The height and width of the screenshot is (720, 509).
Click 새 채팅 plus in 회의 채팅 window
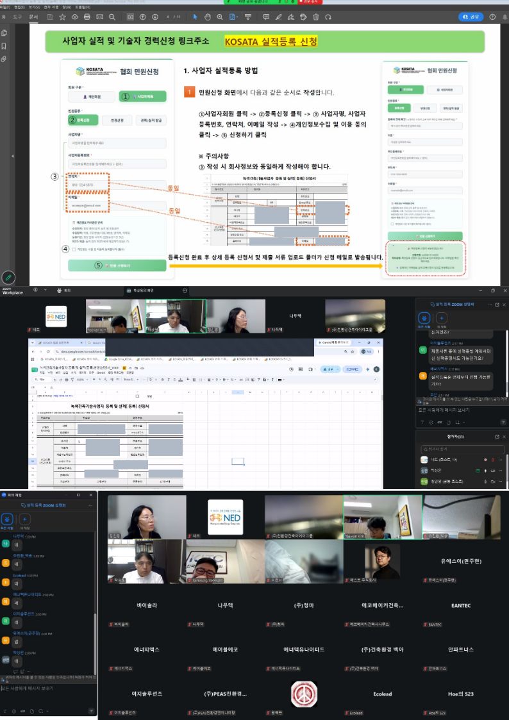coord(24,519)
